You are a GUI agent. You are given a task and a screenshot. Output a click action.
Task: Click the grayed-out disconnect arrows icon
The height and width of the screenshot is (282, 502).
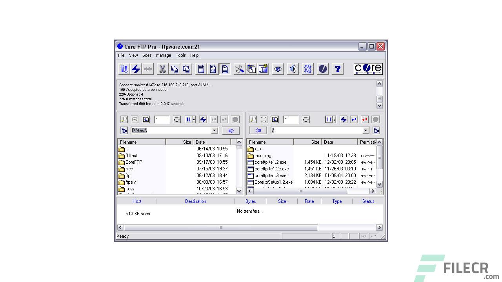pos(148,69)
